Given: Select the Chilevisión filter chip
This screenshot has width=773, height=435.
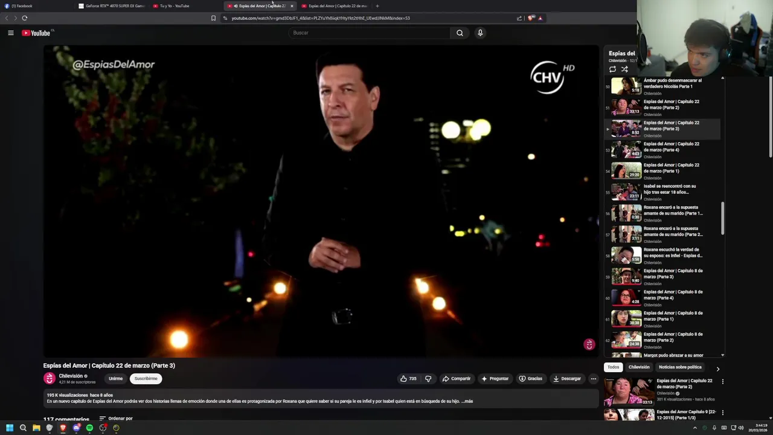Looking at the screenshot, I should pos(639,367).
